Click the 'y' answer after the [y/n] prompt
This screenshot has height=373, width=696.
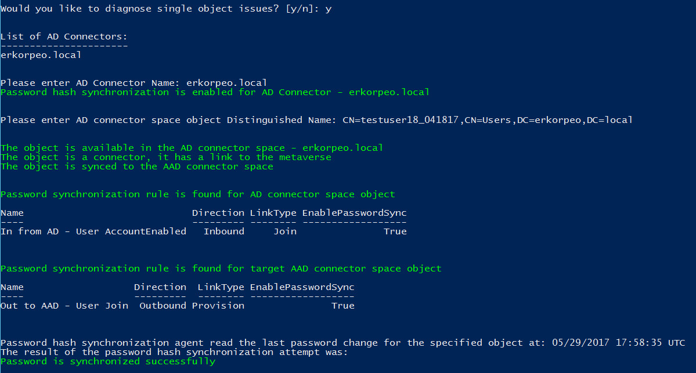point(329,9)
